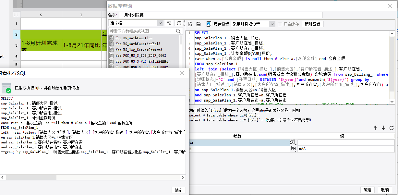Click the 值 column header
Viewport: 398px width, 195px height.
(x=342, y=136)
